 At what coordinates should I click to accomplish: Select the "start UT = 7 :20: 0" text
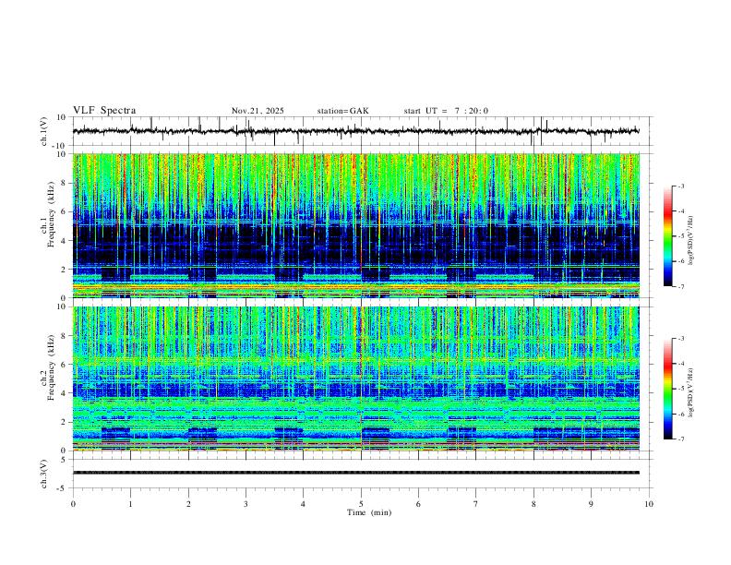pos(446,111)
